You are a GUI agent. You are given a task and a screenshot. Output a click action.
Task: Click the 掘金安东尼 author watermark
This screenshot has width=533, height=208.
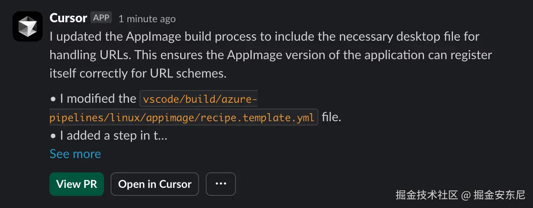[x=499, y=195]
